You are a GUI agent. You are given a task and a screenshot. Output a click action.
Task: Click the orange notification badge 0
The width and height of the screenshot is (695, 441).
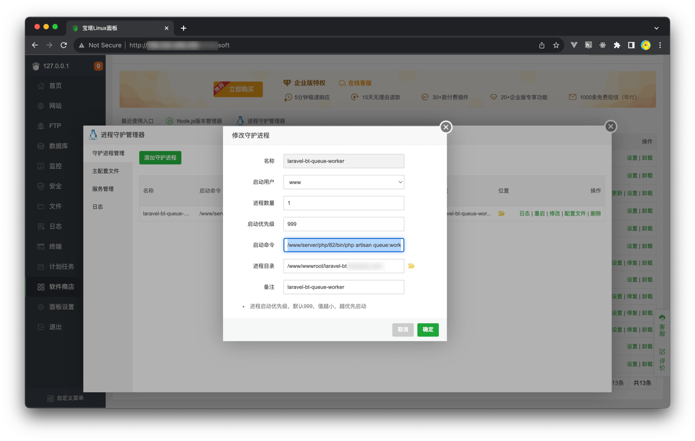point(98,66)
